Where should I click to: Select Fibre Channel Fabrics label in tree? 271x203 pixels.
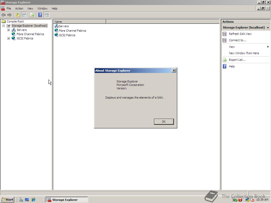click(30, 34)
